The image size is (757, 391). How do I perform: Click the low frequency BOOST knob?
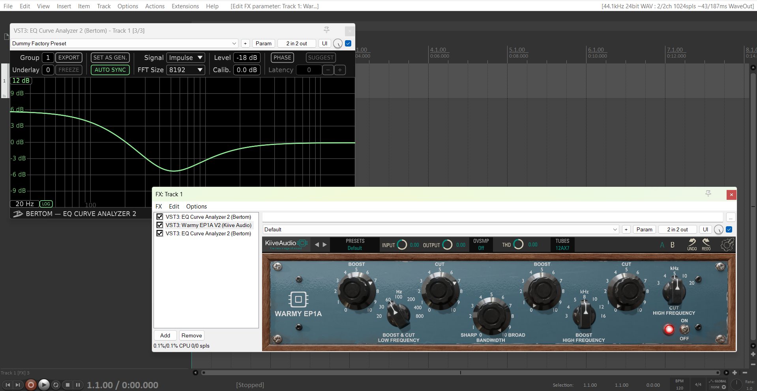356,291
